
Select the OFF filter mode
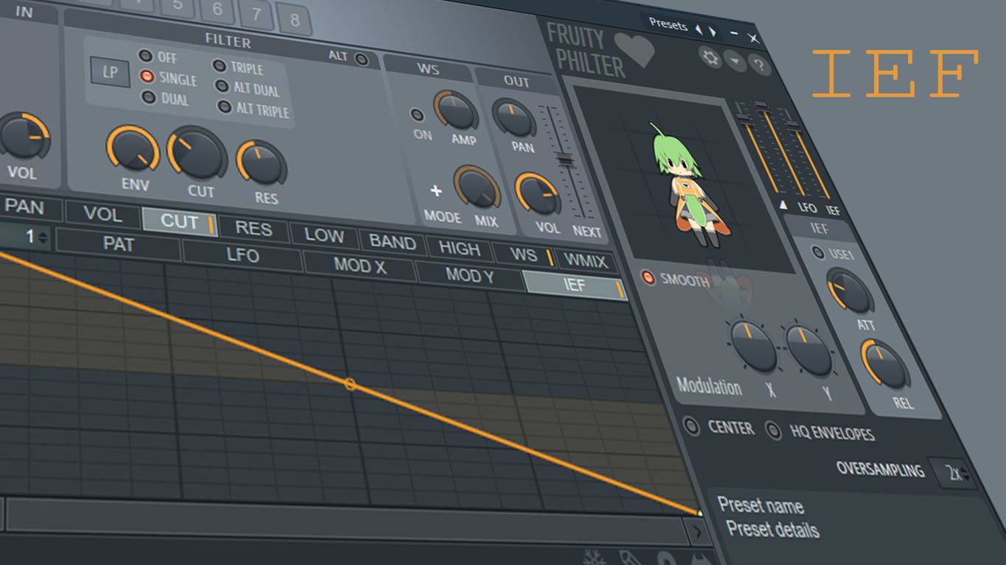pos(146,56)
